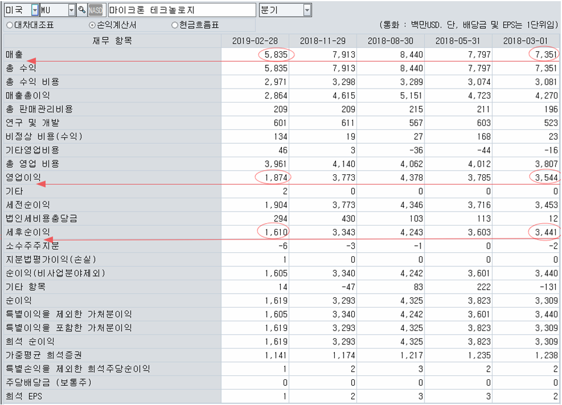The width and height of the screenshot is (562, 405).
Task: Select the 2018-03-01 column header
Action: 526,41
